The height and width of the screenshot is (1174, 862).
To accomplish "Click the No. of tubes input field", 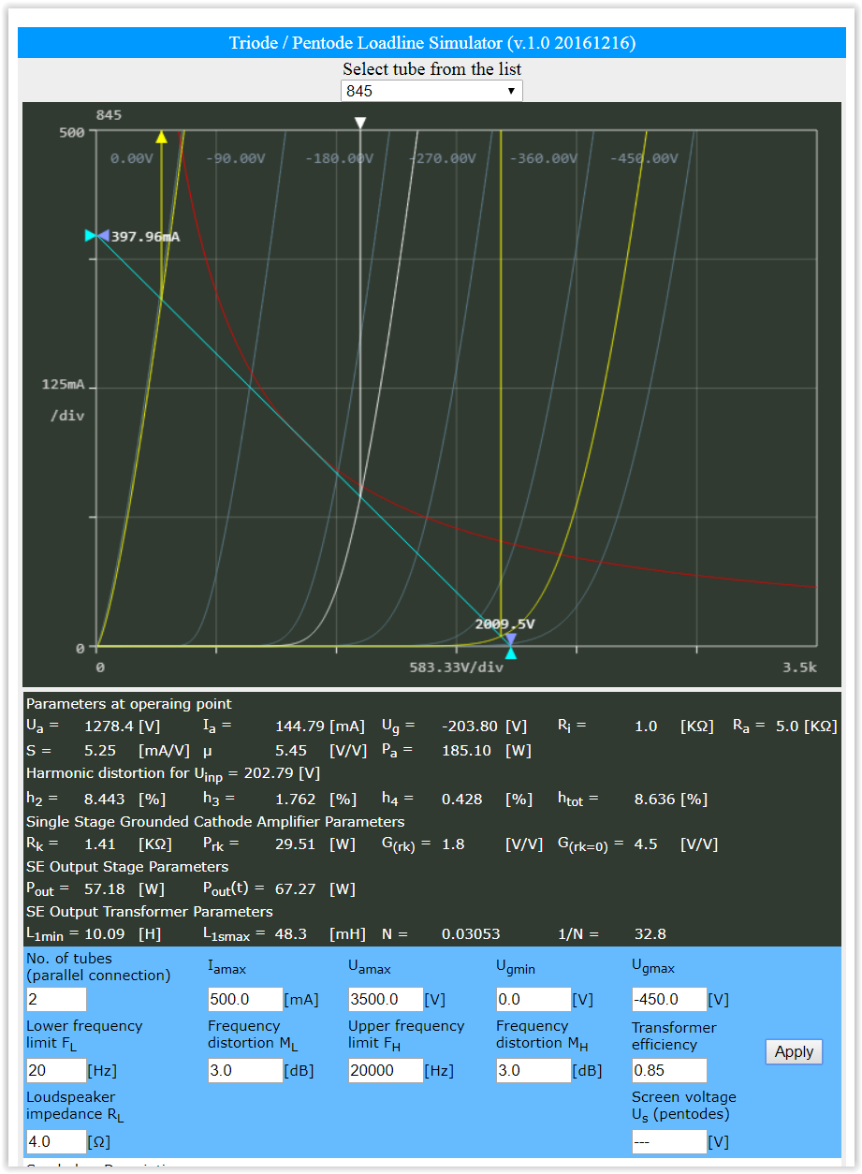I will click(x=56, y=999).
